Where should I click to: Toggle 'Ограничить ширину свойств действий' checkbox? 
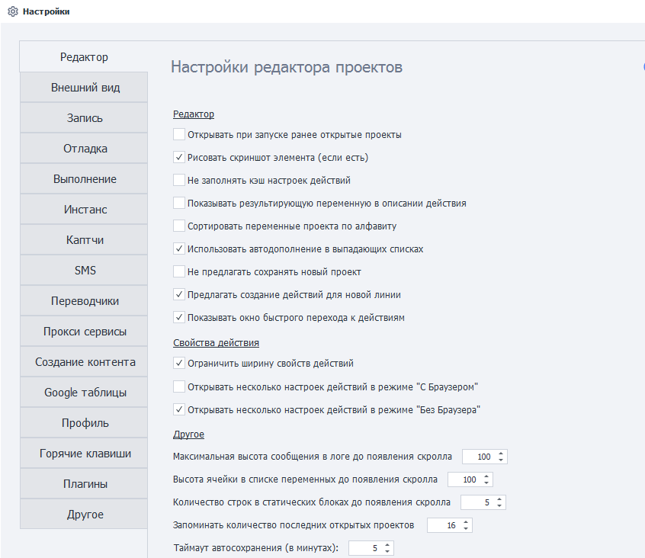tap(179, 364)
